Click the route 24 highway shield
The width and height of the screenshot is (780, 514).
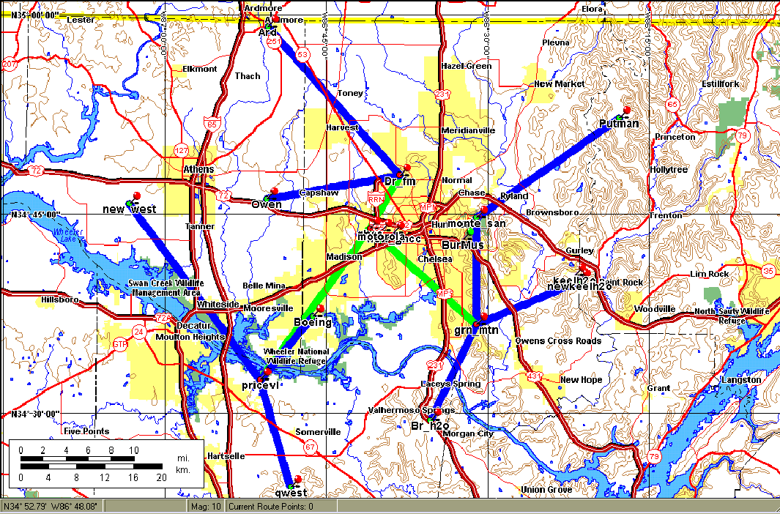point(138,332)
